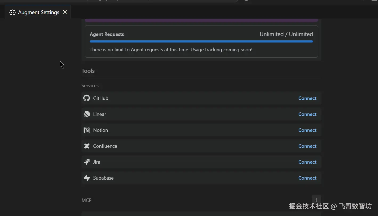Connect the Linear service
Image resolution: width=378 pixels, height=216 pixels.
click(x=307, y=114)
